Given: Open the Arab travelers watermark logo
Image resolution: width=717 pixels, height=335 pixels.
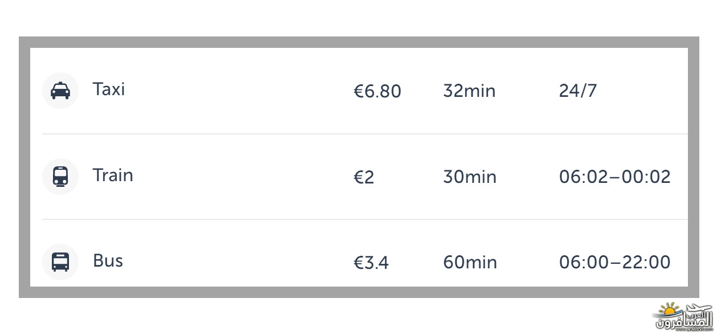Looking at the screenshot, I should pyautogui.click(x=683, y=315).
